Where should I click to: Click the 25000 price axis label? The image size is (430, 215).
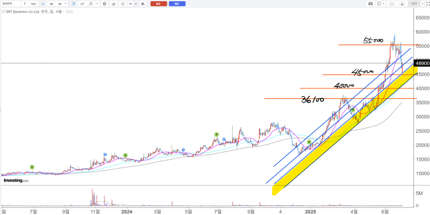422,131
